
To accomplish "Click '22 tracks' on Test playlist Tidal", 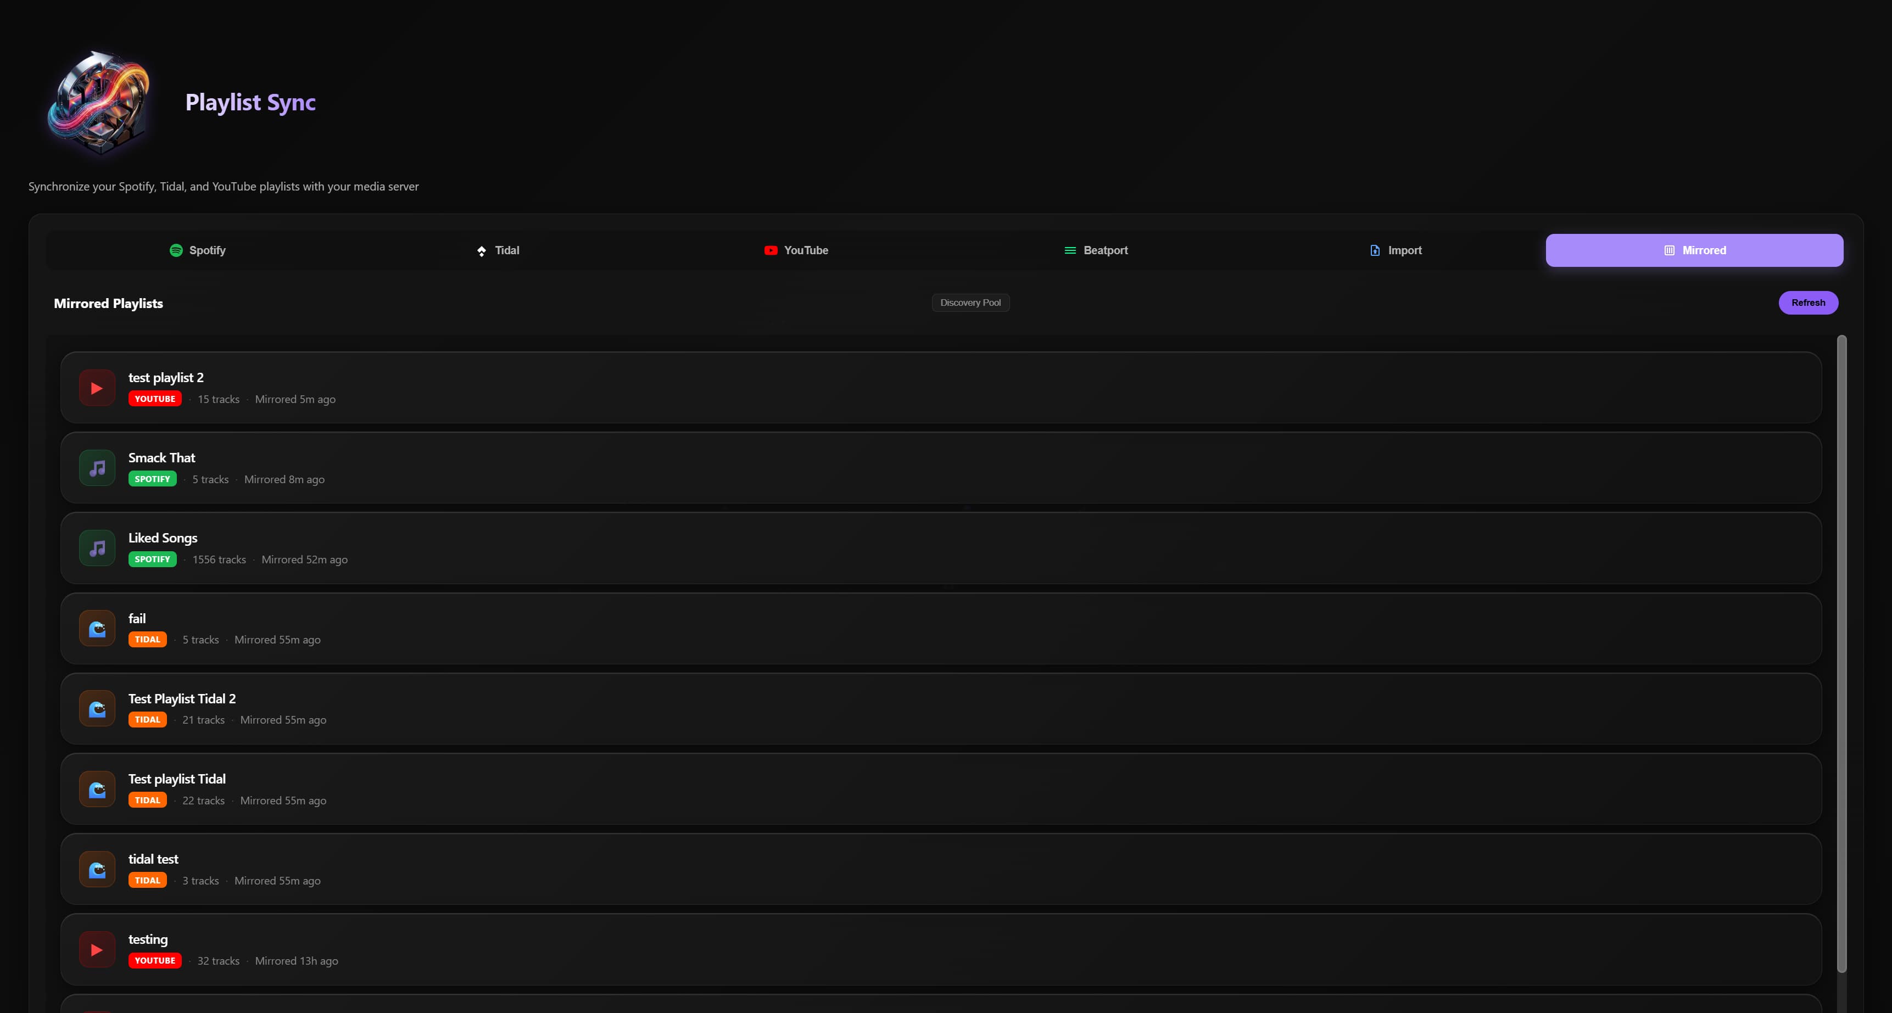I will (x=203, y=801).
